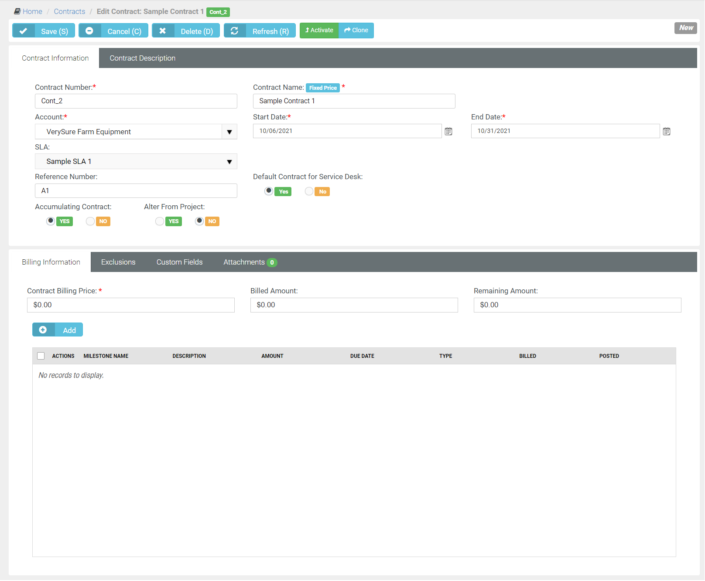Click the Save checkmark icon
The width and height of the screenshot is (705, 581).
24,31
